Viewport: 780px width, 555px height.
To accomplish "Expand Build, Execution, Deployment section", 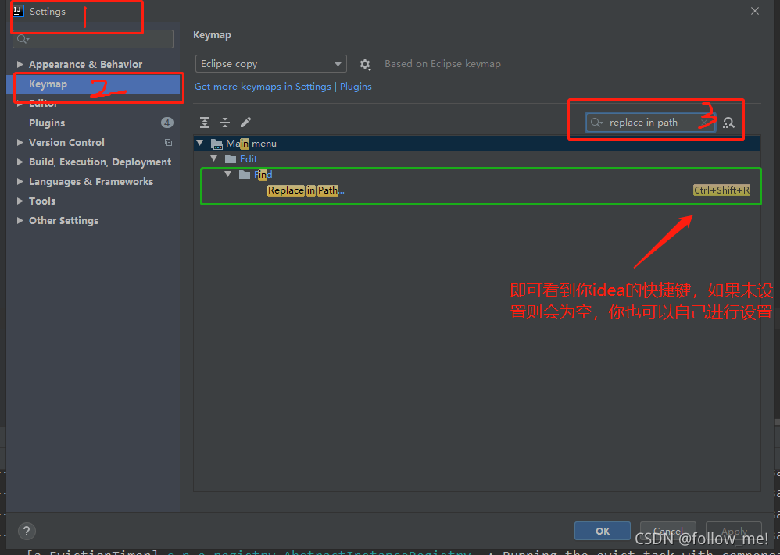I will coord(20,162).
